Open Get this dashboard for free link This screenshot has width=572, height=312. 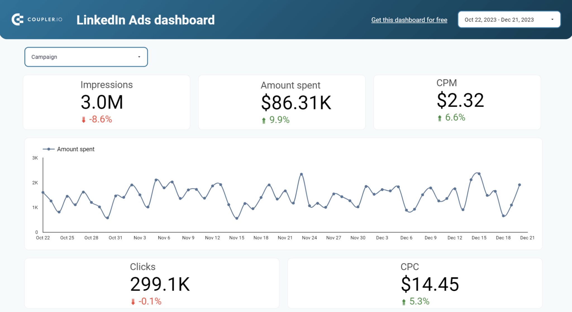point(409,20)
